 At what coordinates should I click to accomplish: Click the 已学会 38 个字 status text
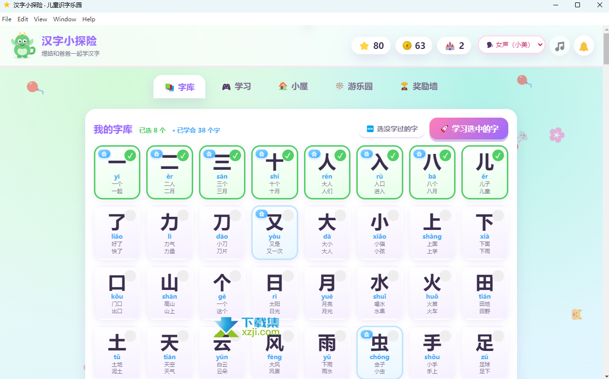tap(197, 130)
